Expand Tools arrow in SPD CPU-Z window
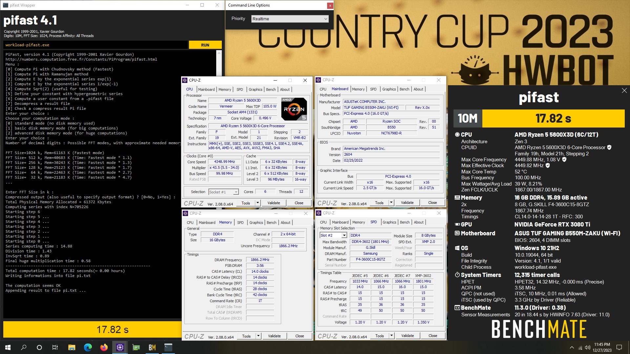 point(391,336)
